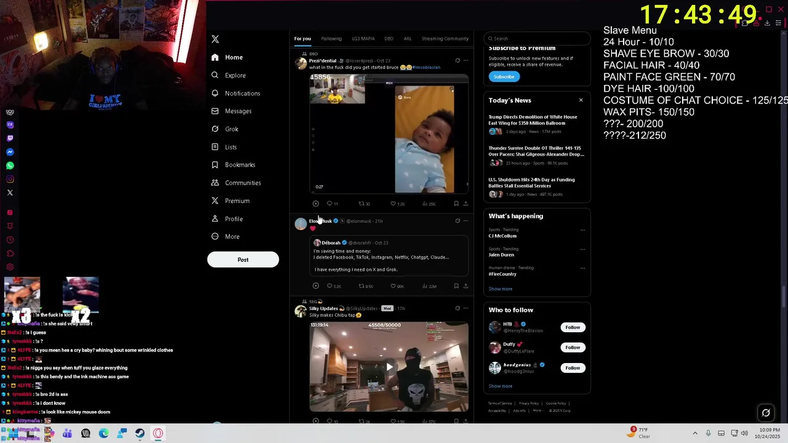Follow HTB account
788x443 pixels.
pos(573,327)
